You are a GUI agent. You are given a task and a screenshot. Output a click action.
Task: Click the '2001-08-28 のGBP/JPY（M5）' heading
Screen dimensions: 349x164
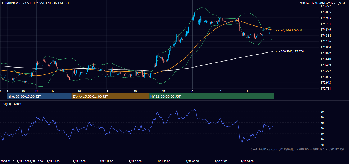[x=323, y=3]
